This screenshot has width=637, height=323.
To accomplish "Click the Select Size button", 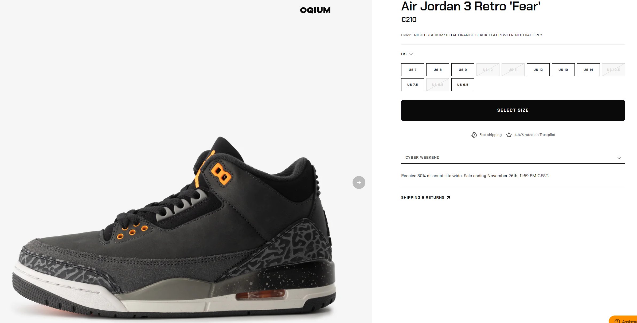I will tap(513, 110).
